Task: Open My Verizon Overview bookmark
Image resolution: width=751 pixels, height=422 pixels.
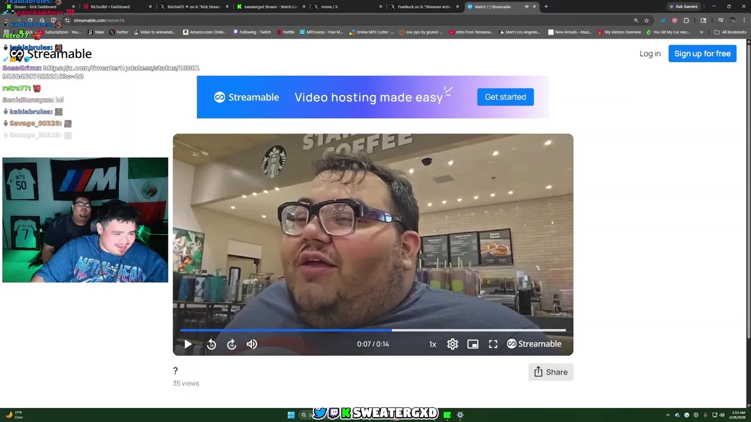Action: (x=619, y=32)
